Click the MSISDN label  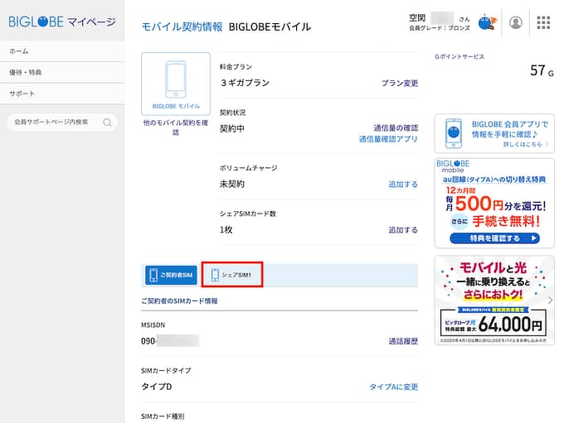tap(153, 325)
